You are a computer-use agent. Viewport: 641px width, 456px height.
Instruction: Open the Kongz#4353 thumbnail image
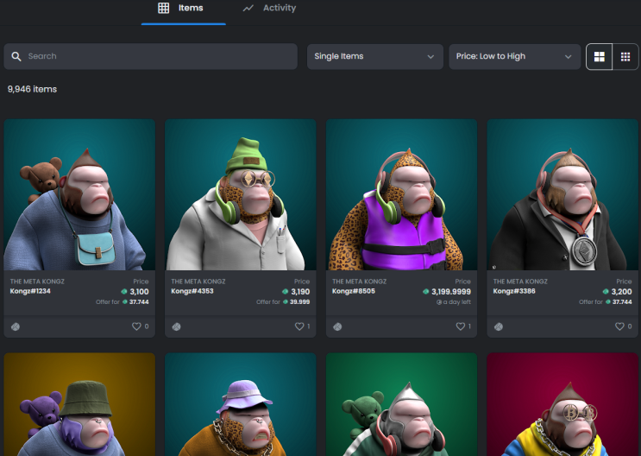241,194
